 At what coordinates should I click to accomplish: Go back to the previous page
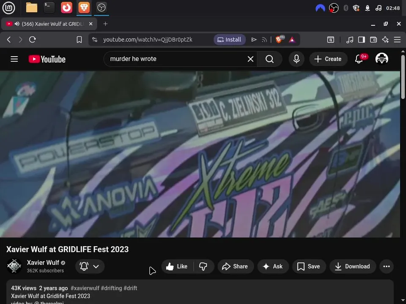pos(9,40)
